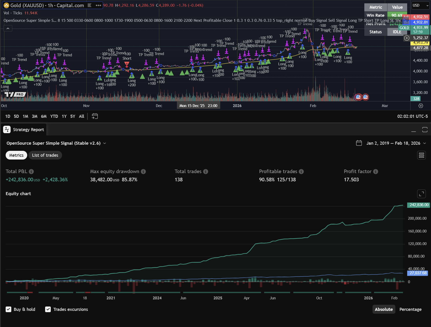The image size is (431, 327).
Task: Click the 1Y time range button
Action: 64,116
